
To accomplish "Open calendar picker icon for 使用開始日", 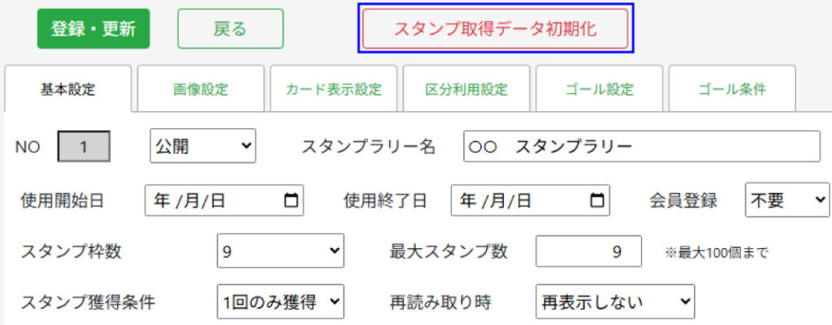I will pyautogui.click(x=292, y=200).
